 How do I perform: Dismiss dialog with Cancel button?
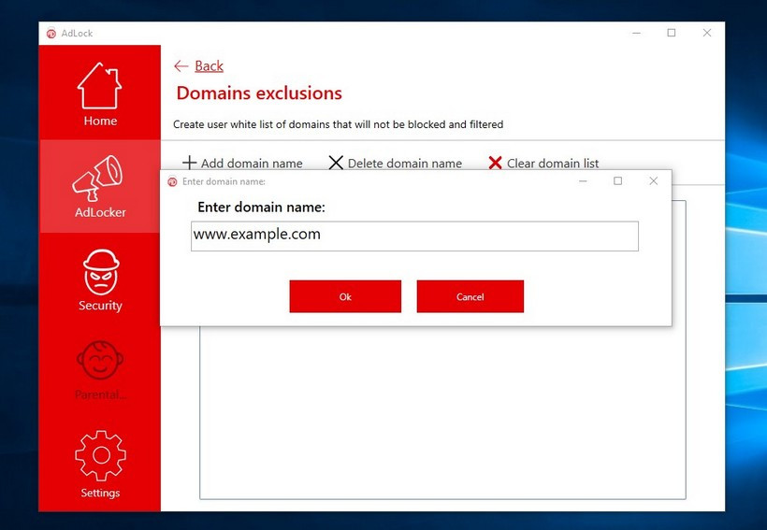coord(470,296)
